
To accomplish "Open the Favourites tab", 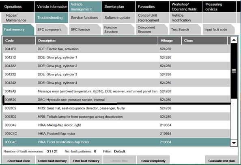I will [152, 6].
